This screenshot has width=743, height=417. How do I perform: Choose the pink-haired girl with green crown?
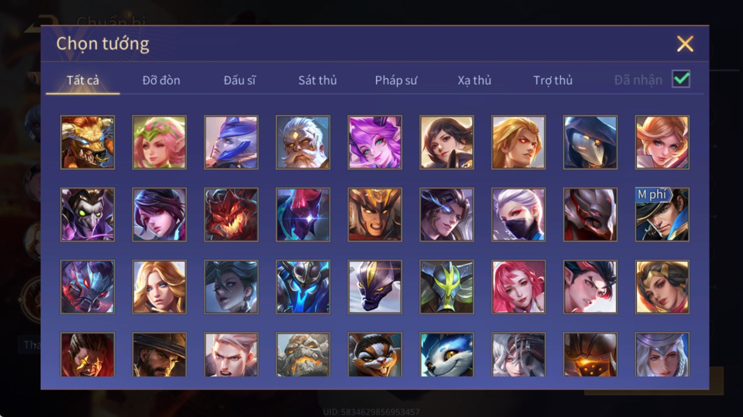pyautogui.click(x=159, y=142)
